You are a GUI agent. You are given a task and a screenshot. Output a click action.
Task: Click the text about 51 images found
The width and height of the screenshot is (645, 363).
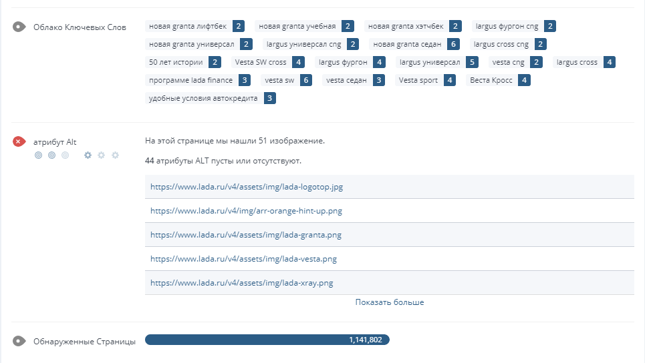pos(235,141)
